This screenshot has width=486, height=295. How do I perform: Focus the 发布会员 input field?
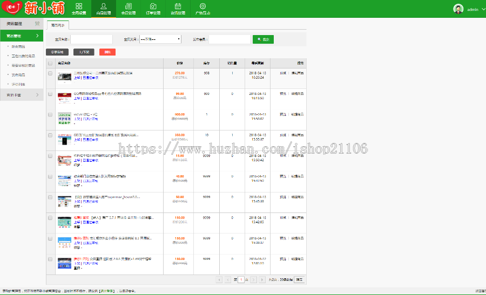point(230,39)
